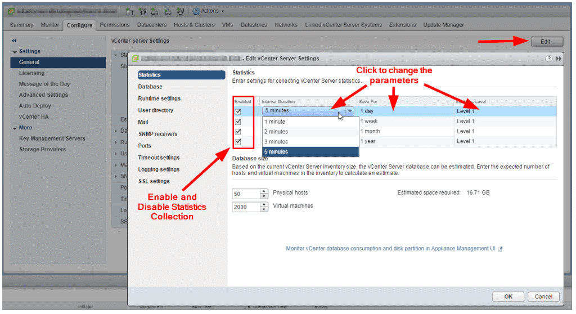
Task: Select Logging settings in dialog sidebar
Action: point(159,169)
